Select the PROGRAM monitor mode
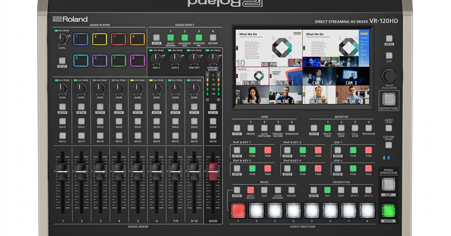Screen dimensions: 451x236 pos(368,128)
